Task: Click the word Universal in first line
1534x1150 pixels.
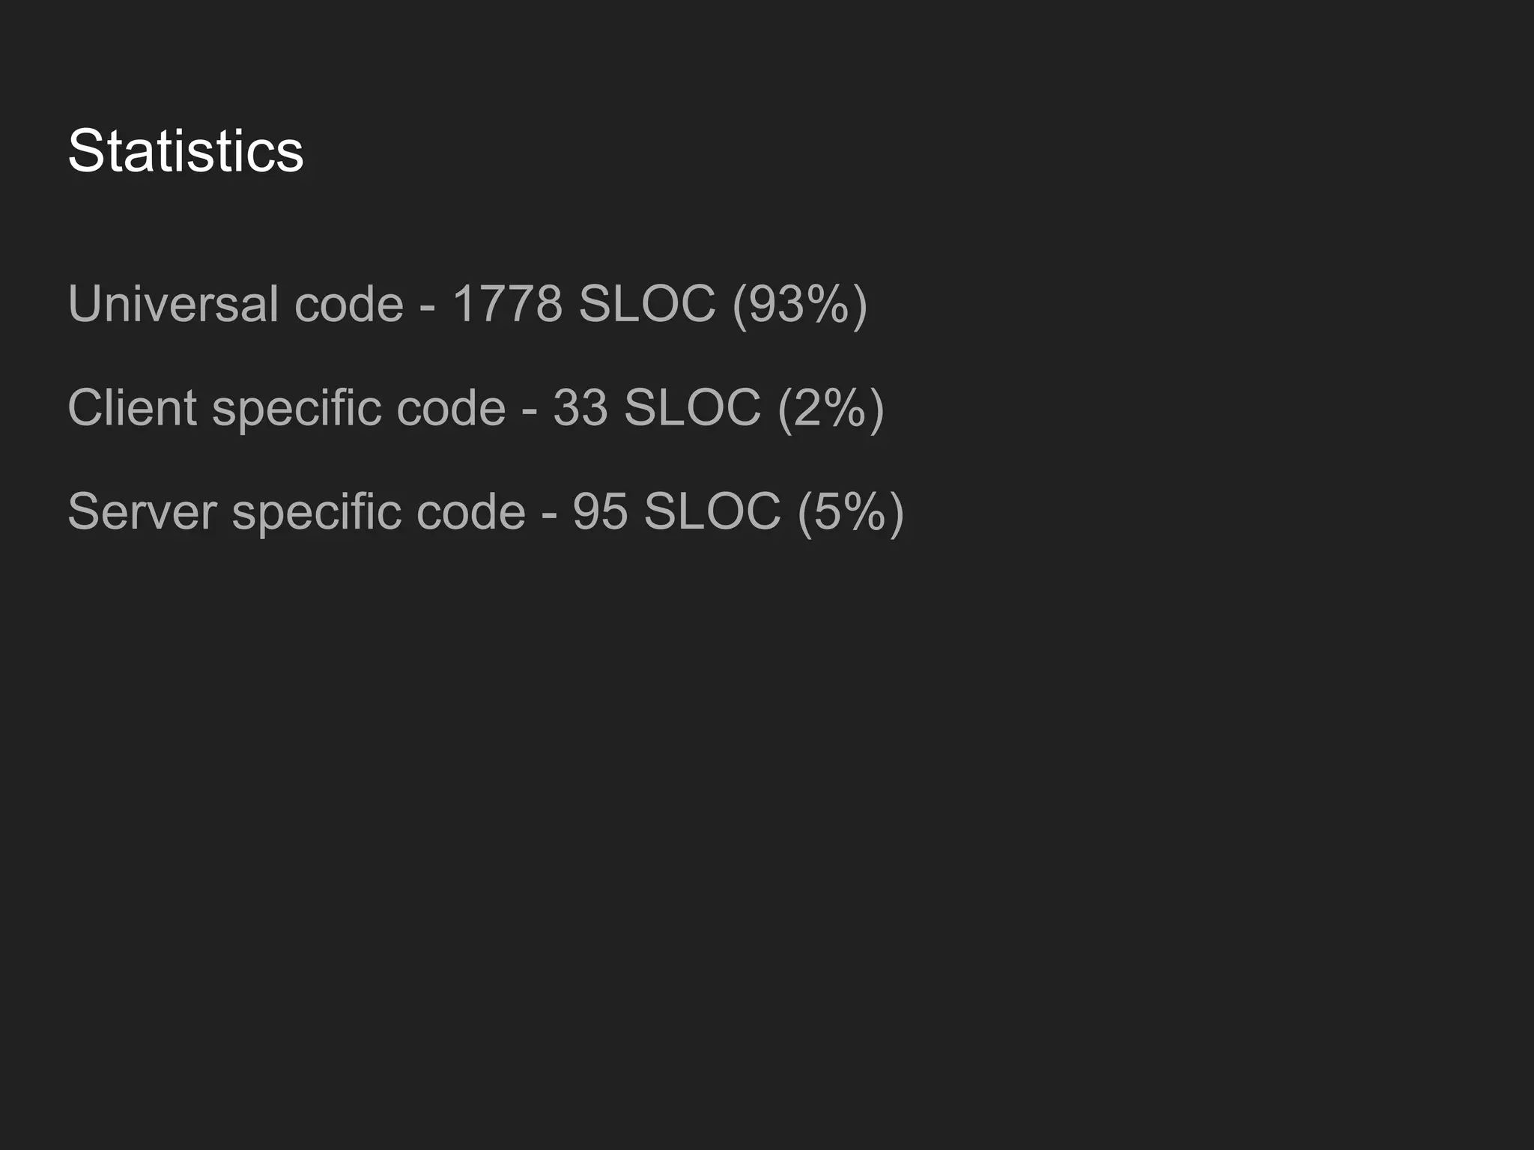Action: pyautogui.click(x=172, y=304)
